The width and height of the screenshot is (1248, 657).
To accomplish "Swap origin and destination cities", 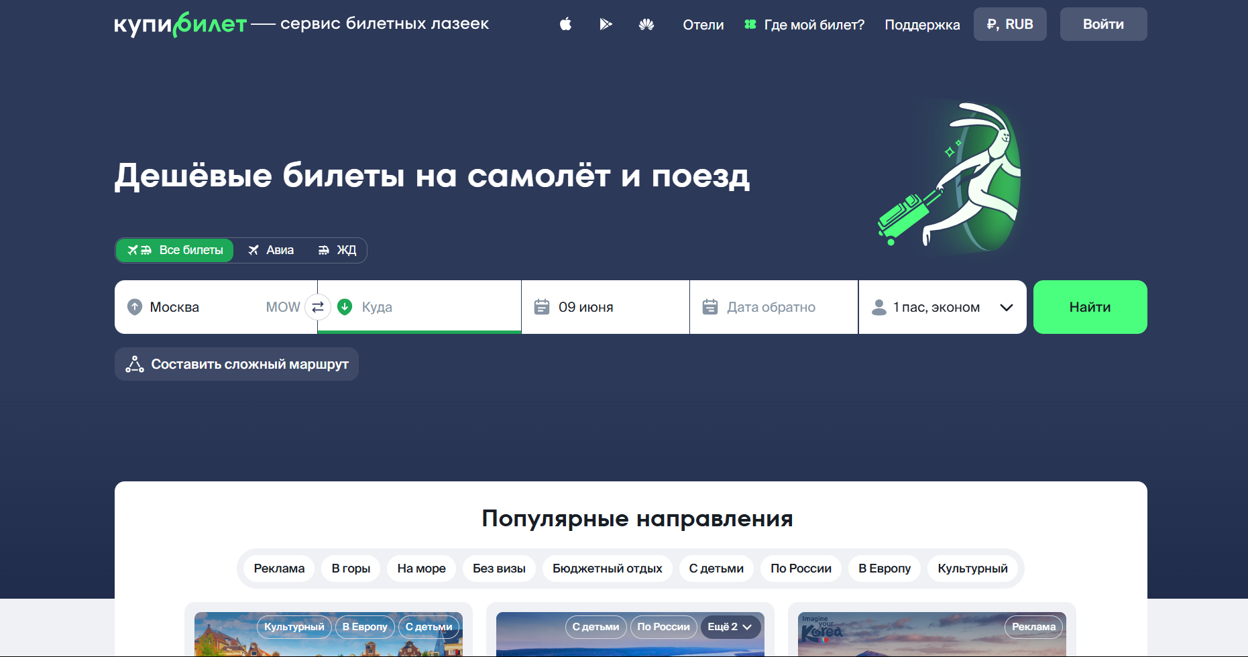I will point(318,307).
